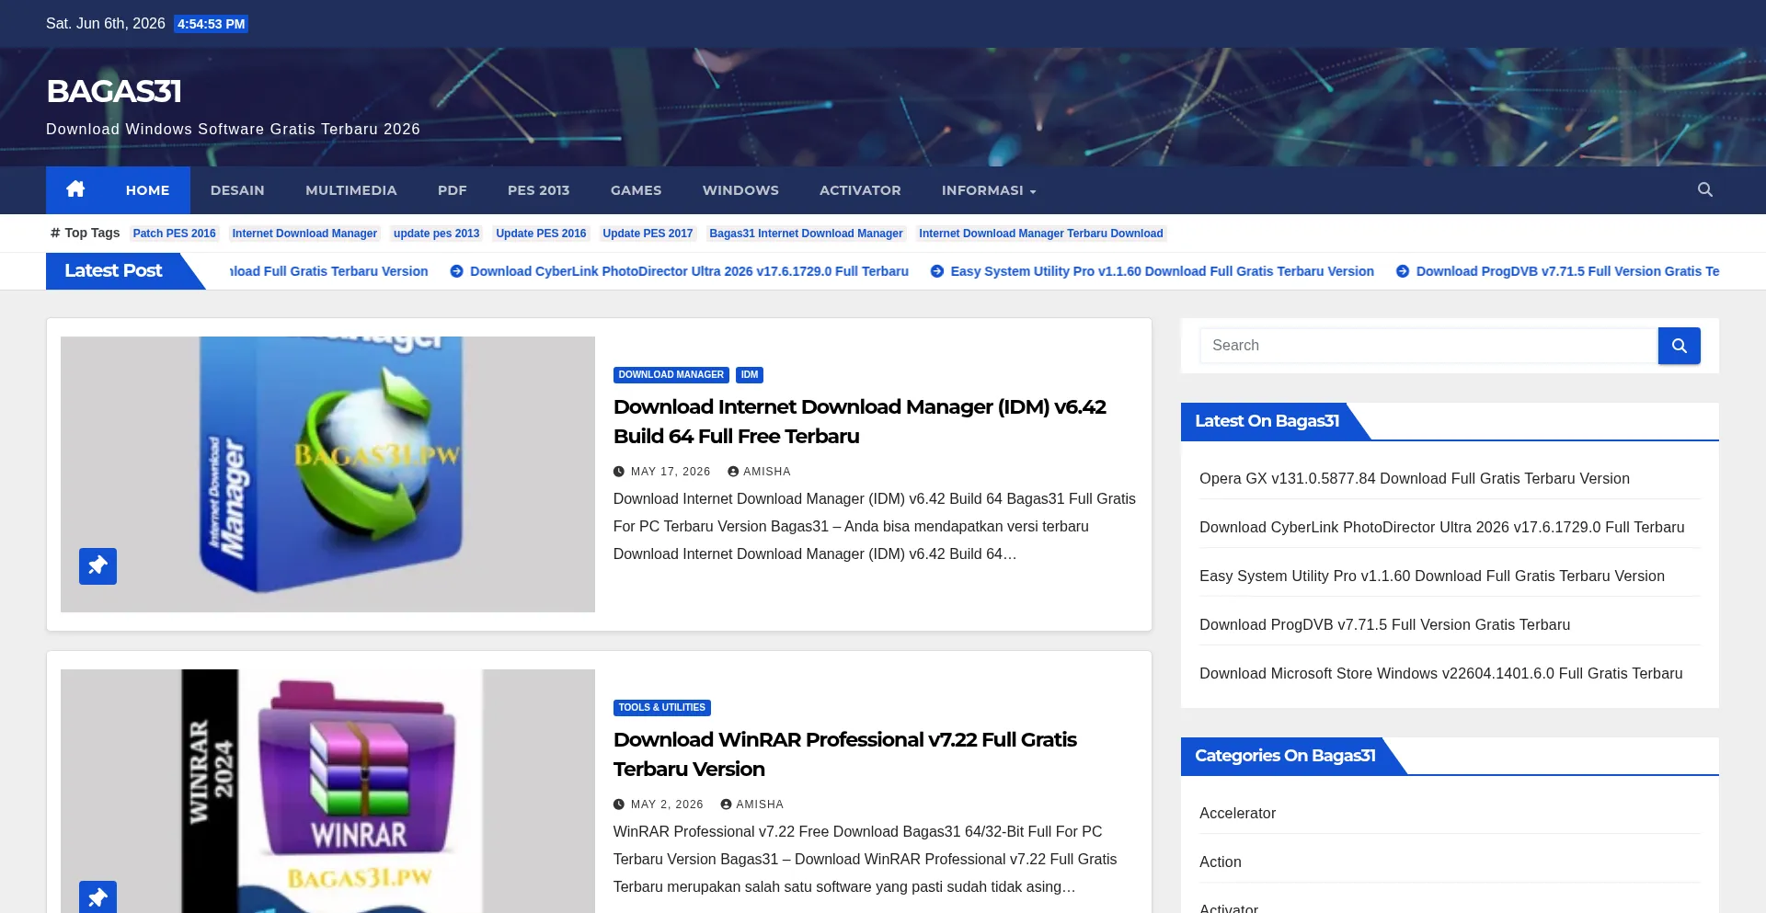Open ProgDVB v7.71.5 sidebar link

[1385, 625]
